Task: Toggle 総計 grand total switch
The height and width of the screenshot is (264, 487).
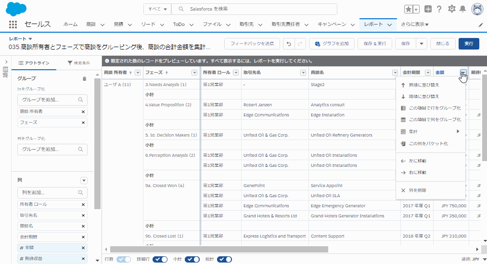Action: pos(224,259)
